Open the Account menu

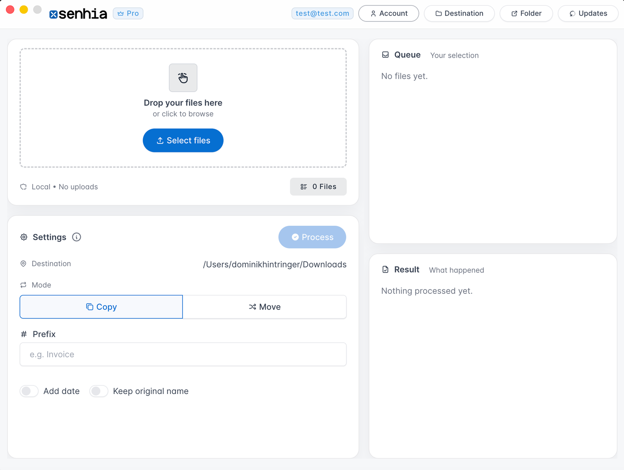click(388, 14)
